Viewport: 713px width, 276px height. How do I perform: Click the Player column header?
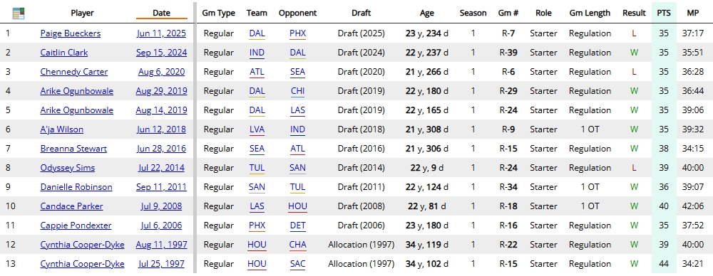(x=82, y=14)
